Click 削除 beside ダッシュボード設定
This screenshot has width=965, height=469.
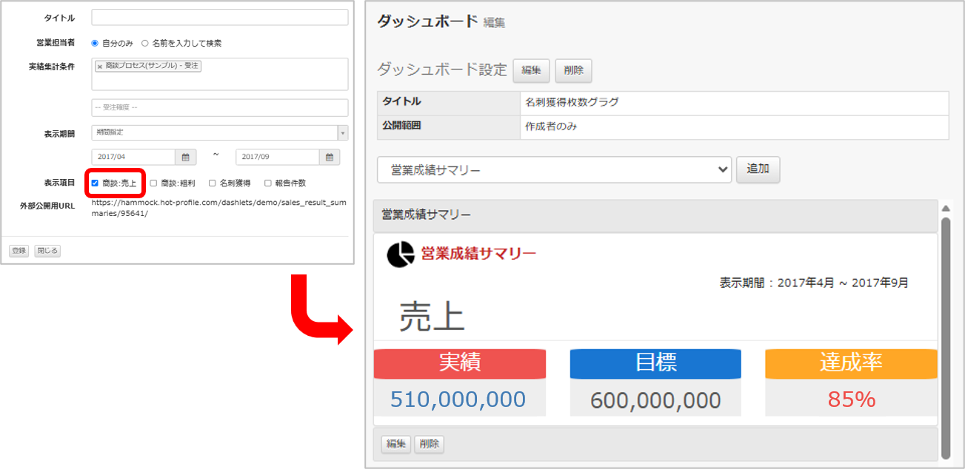click(x=573, y=70)
